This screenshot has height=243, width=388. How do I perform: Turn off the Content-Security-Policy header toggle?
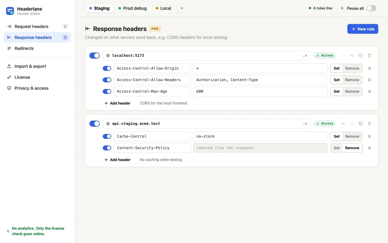(x=107, y=148)
